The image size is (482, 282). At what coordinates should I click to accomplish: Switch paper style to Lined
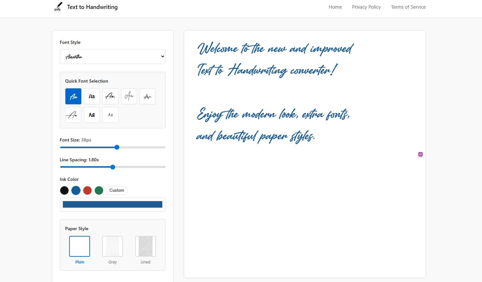(x=145, y=246)
